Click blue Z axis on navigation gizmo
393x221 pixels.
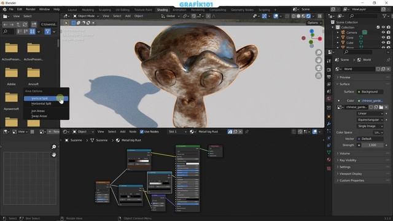pos(311,31)
